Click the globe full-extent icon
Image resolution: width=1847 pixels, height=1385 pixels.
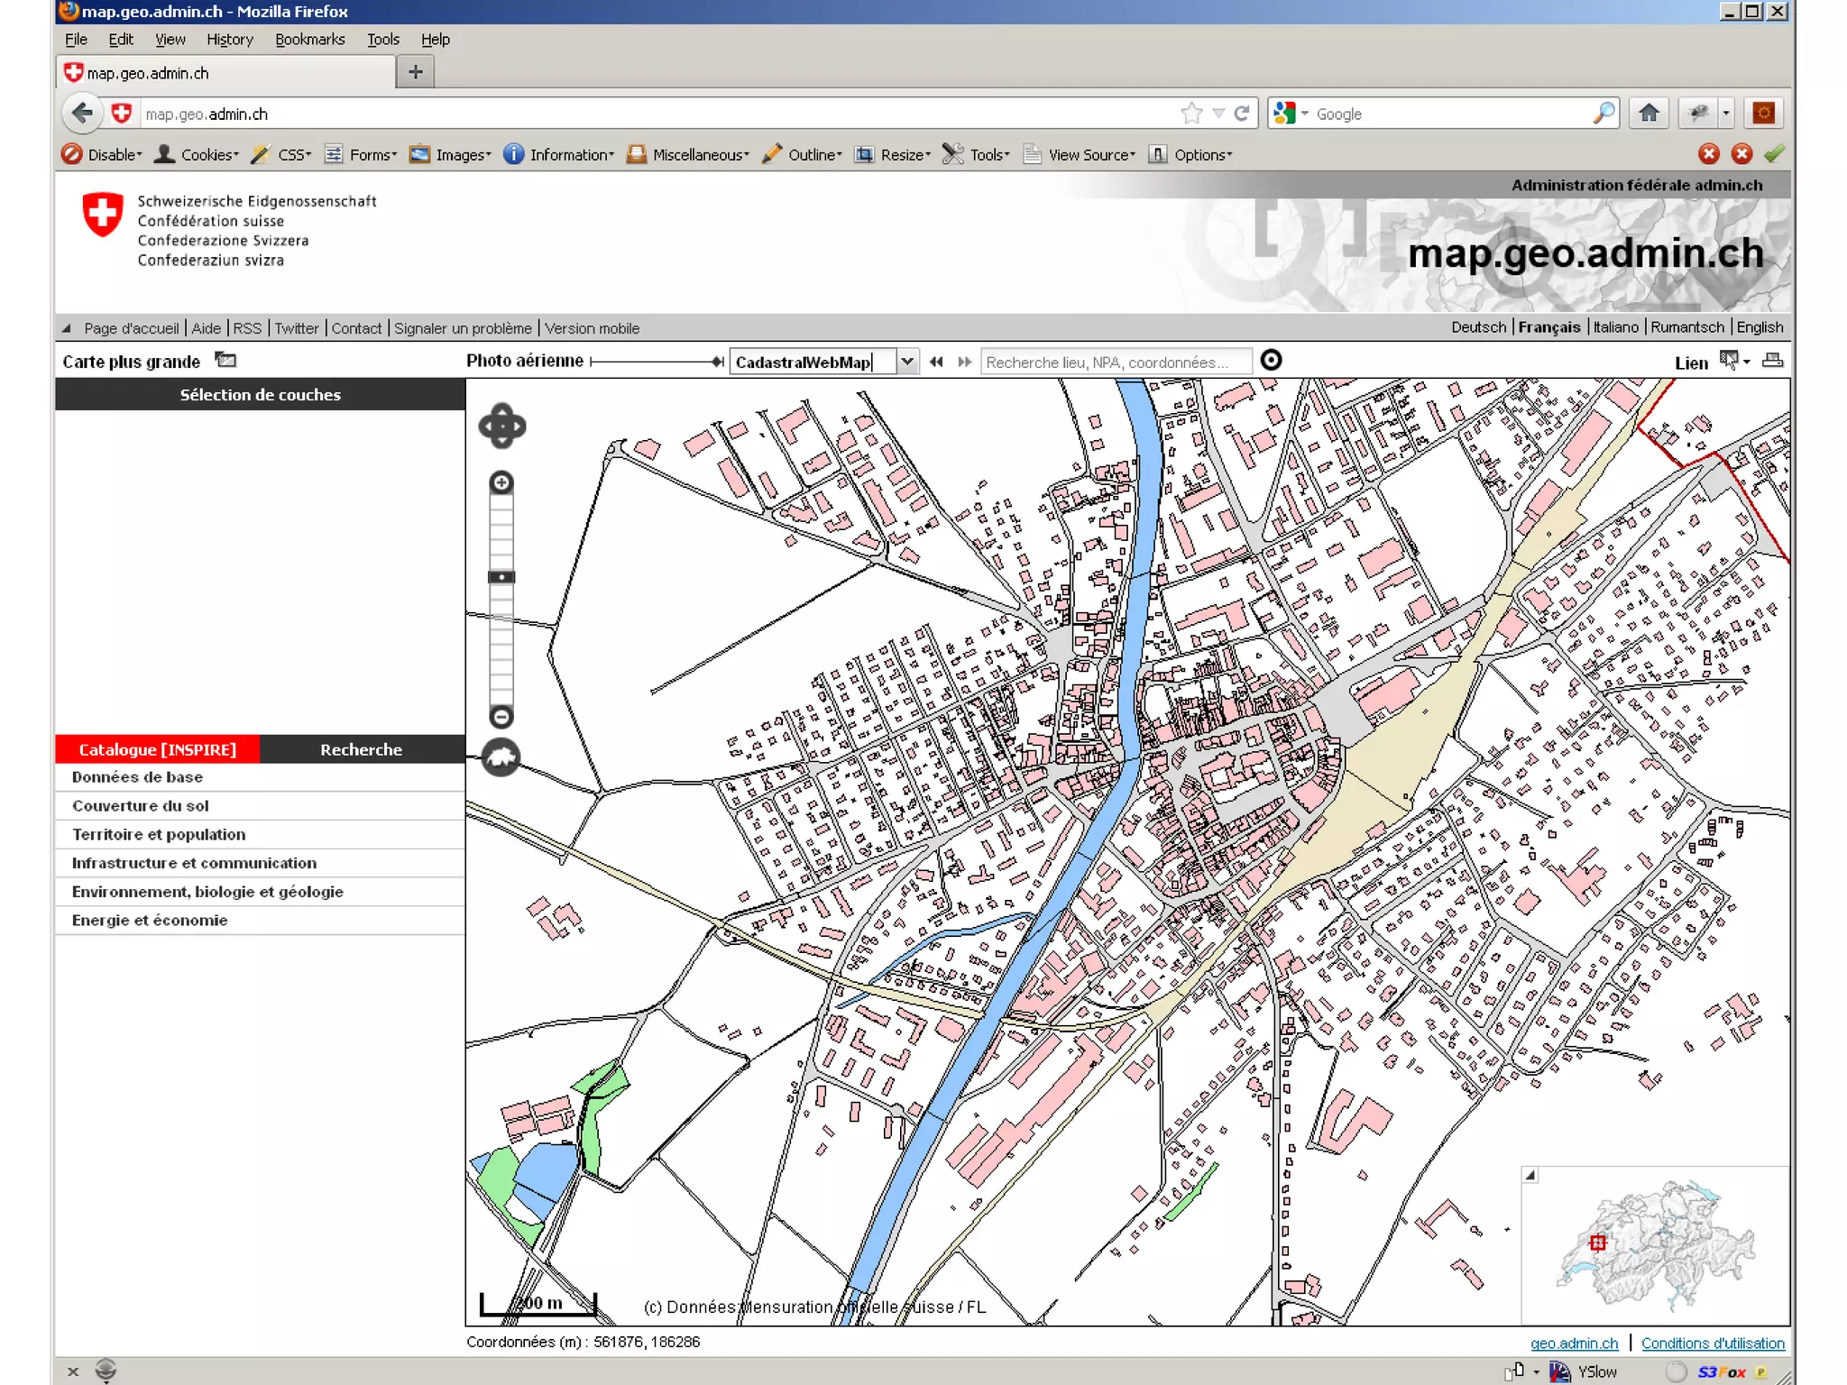point(501,757)
